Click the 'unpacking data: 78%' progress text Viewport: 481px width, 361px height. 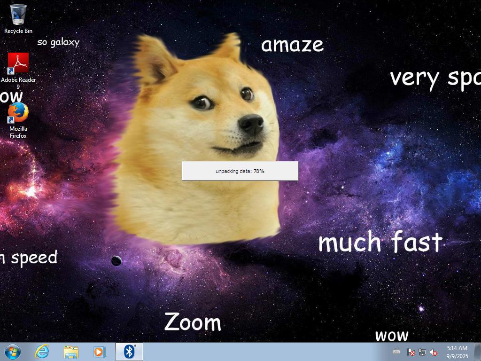pos(240,171)
